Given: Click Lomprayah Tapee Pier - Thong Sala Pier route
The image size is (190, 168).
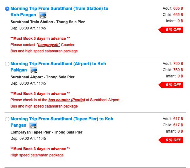Looking at the screenshot, I should (46, 132).
